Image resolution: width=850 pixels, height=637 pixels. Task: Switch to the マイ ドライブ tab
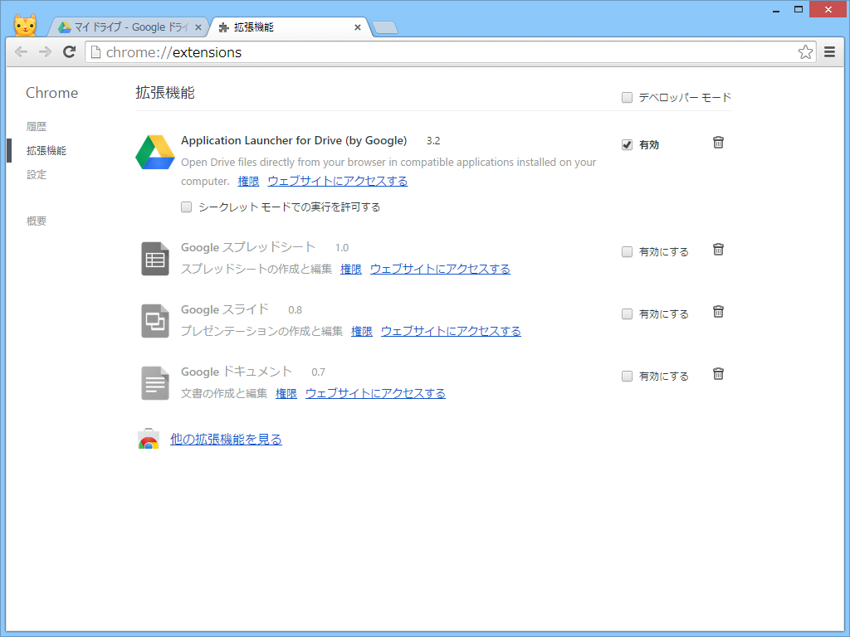(x=125, y=26)
